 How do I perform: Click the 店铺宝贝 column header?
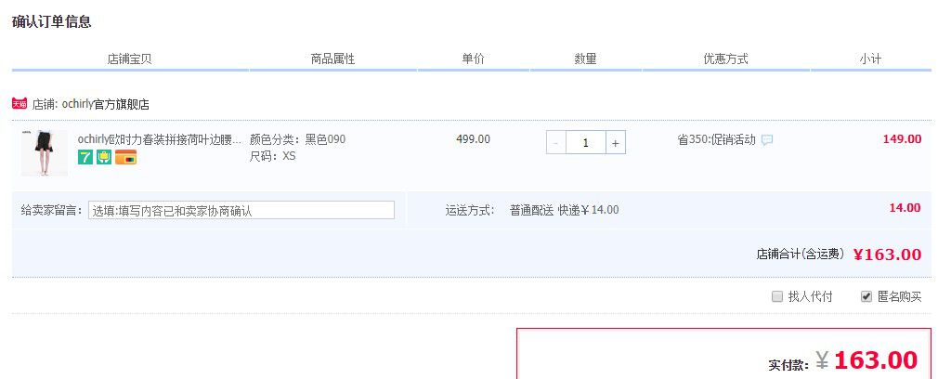(130, 59)
